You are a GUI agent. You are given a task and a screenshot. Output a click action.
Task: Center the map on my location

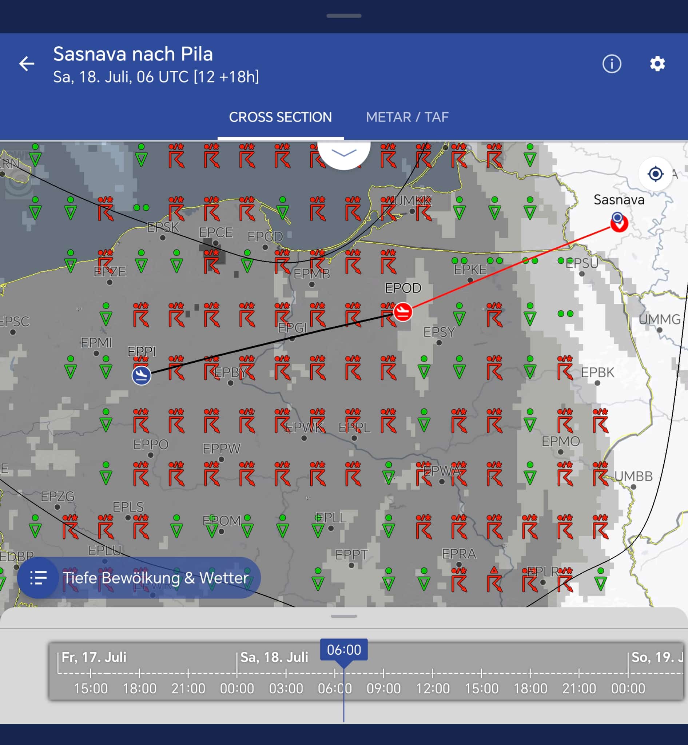pyautogui.click(x=655, y=174)
